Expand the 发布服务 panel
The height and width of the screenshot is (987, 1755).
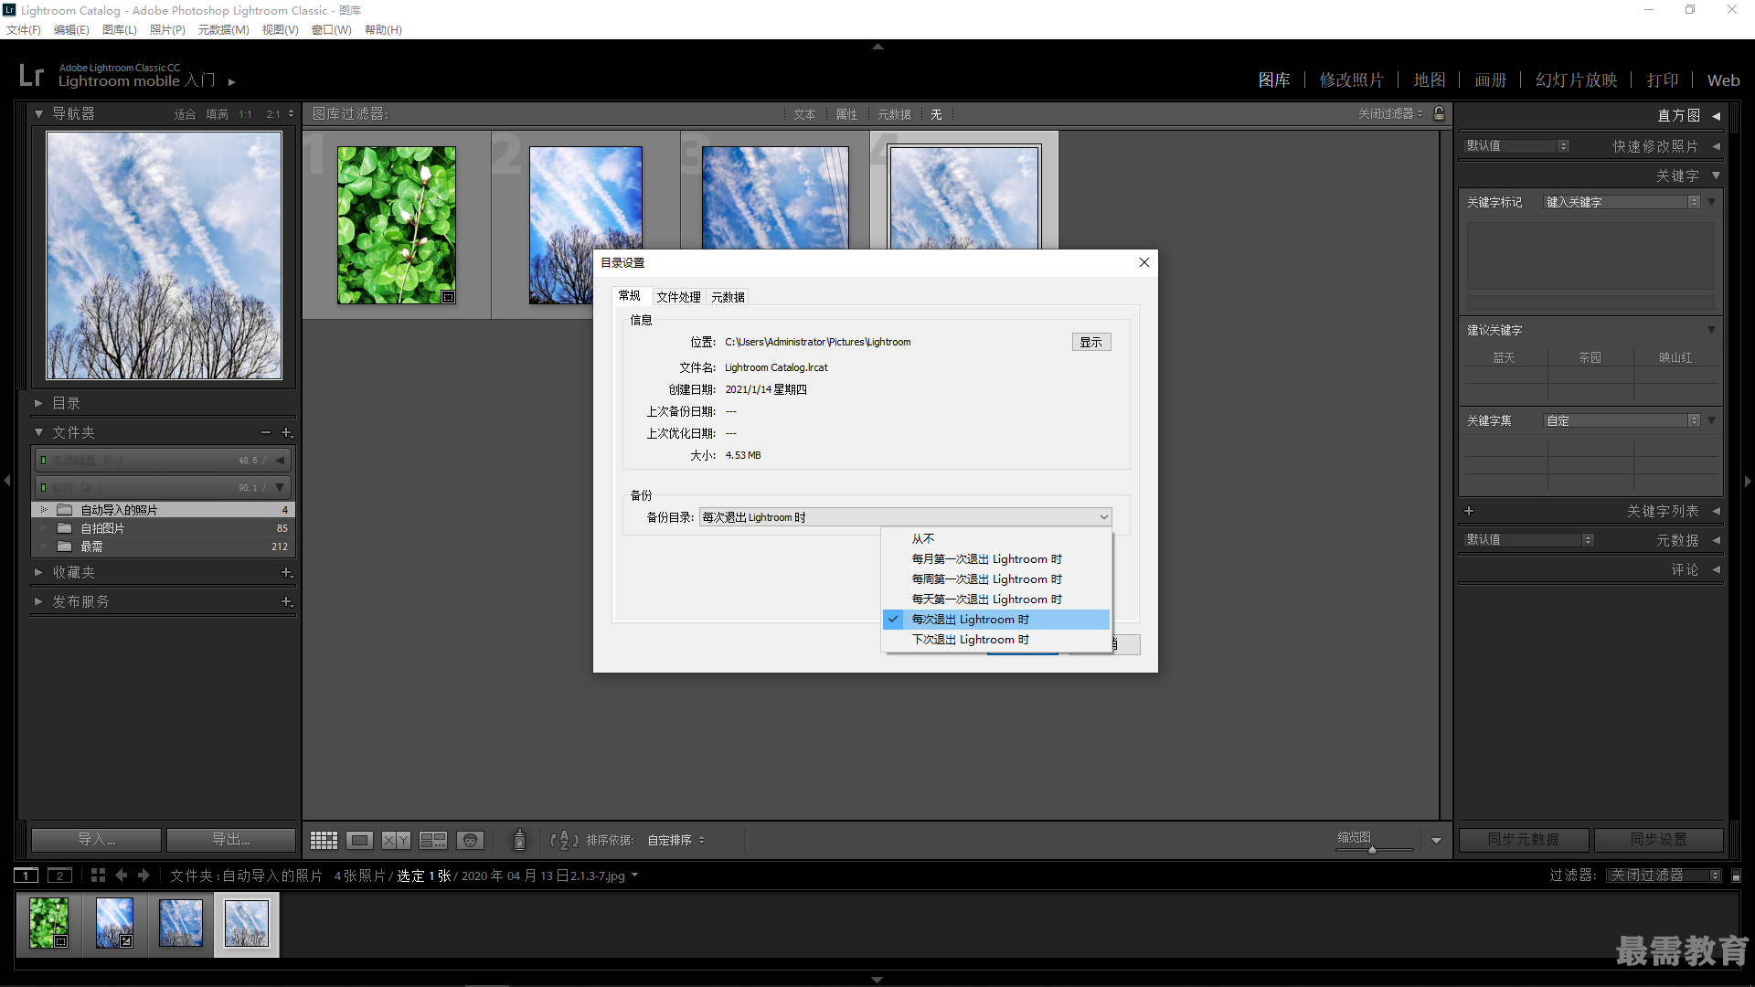click(x=38, y=601)
